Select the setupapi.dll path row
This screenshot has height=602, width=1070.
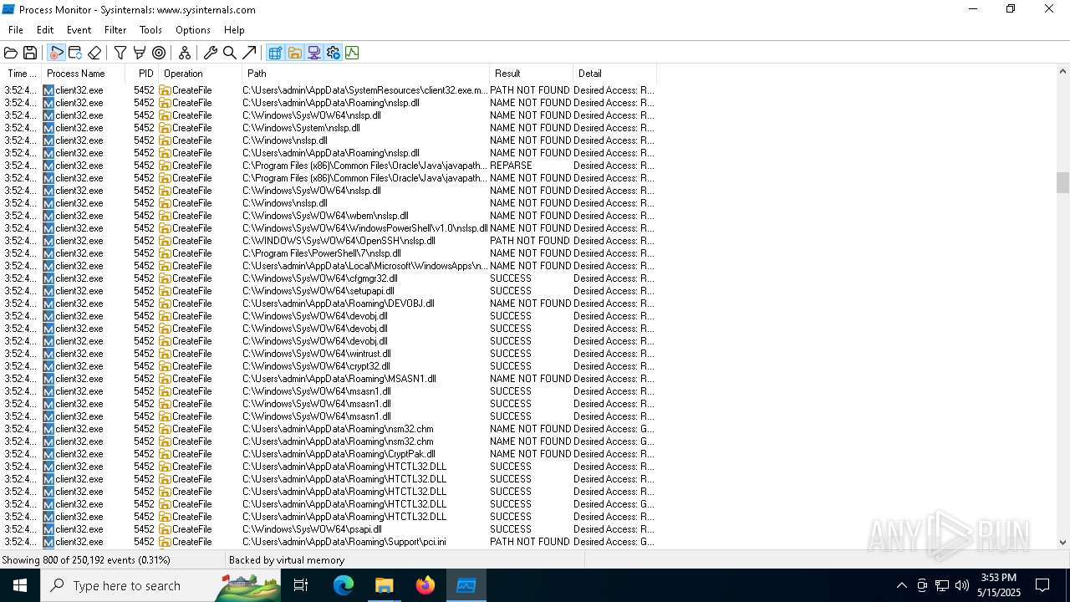[x=329, y=291]
